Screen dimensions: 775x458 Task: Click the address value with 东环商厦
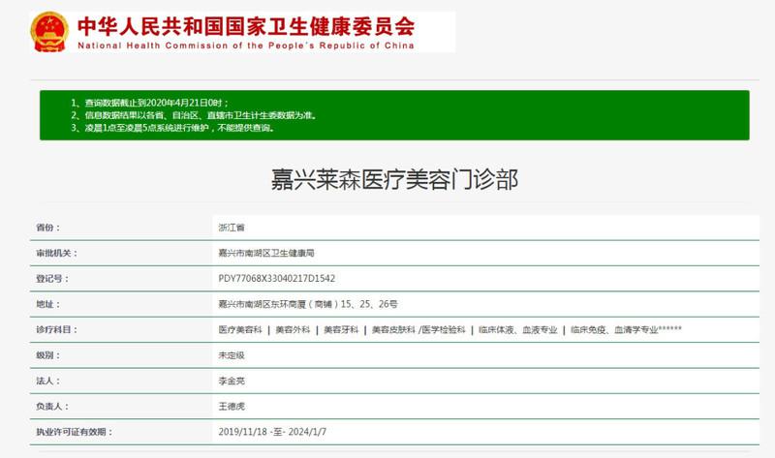(x=307, y=304)
